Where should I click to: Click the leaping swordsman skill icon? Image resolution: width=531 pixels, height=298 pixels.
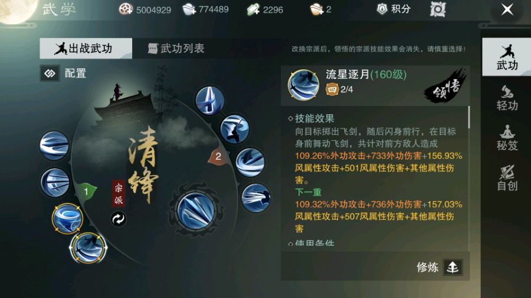click(x=235, y=129)
